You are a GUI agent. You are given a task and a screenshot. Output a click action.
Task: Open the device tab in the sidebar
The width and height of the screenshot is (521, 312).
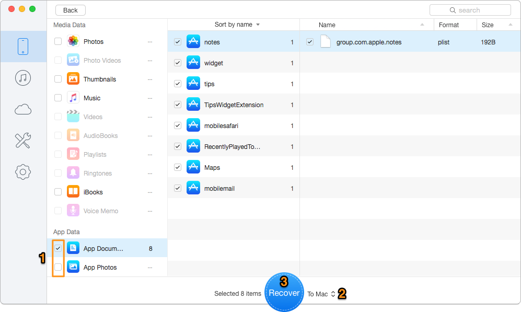(23, 46)
